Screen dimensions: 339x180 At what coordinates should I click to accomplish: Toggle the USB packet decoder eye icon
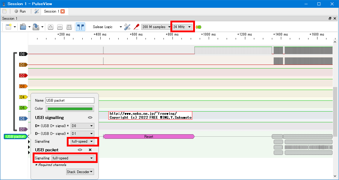[x=80, y=150]
